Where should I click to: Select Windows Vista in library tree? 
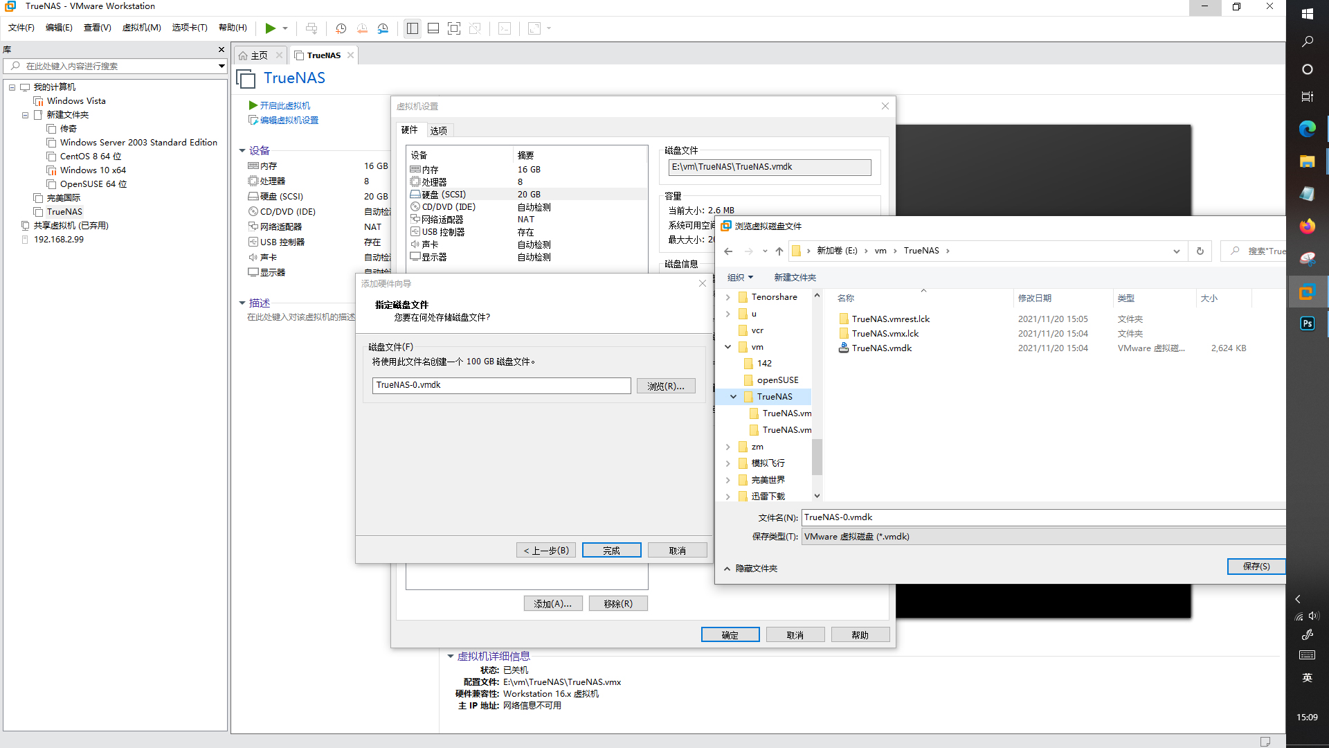(x=76, y=101)
